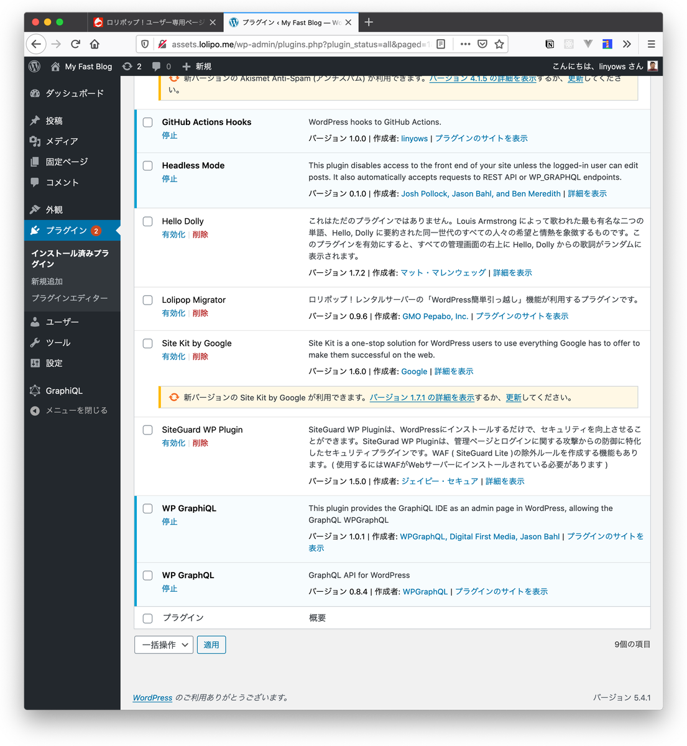Reload the page with the browser refresh button

click(x=75, y=44)
